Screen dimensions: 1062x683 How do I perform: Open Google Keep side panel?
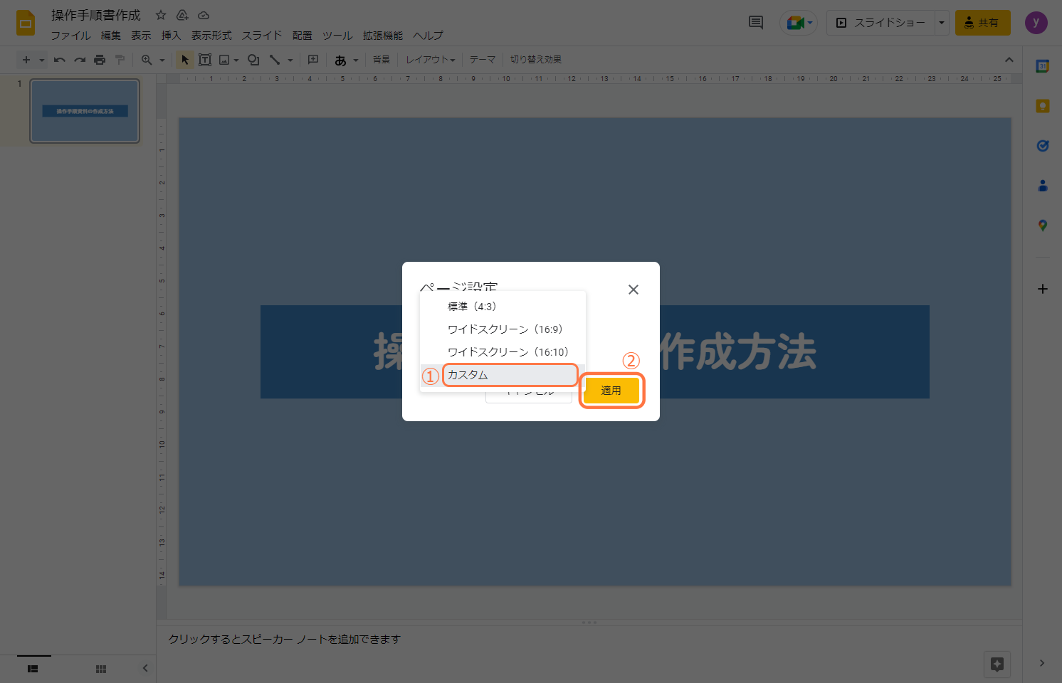point(1043,106)
